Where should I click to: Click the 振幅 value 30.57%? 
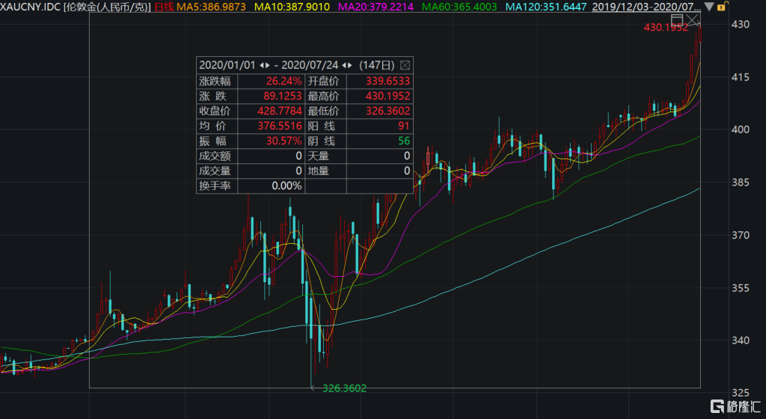pyautogui.click(x=284, y=141)
